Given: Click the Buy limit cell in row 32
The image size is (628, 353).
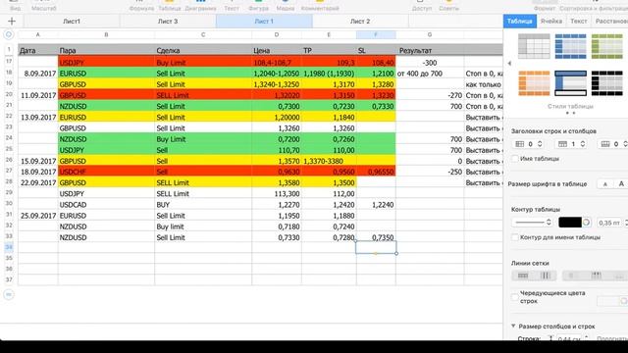Looking at the screenshot, I should click(203, 227).
